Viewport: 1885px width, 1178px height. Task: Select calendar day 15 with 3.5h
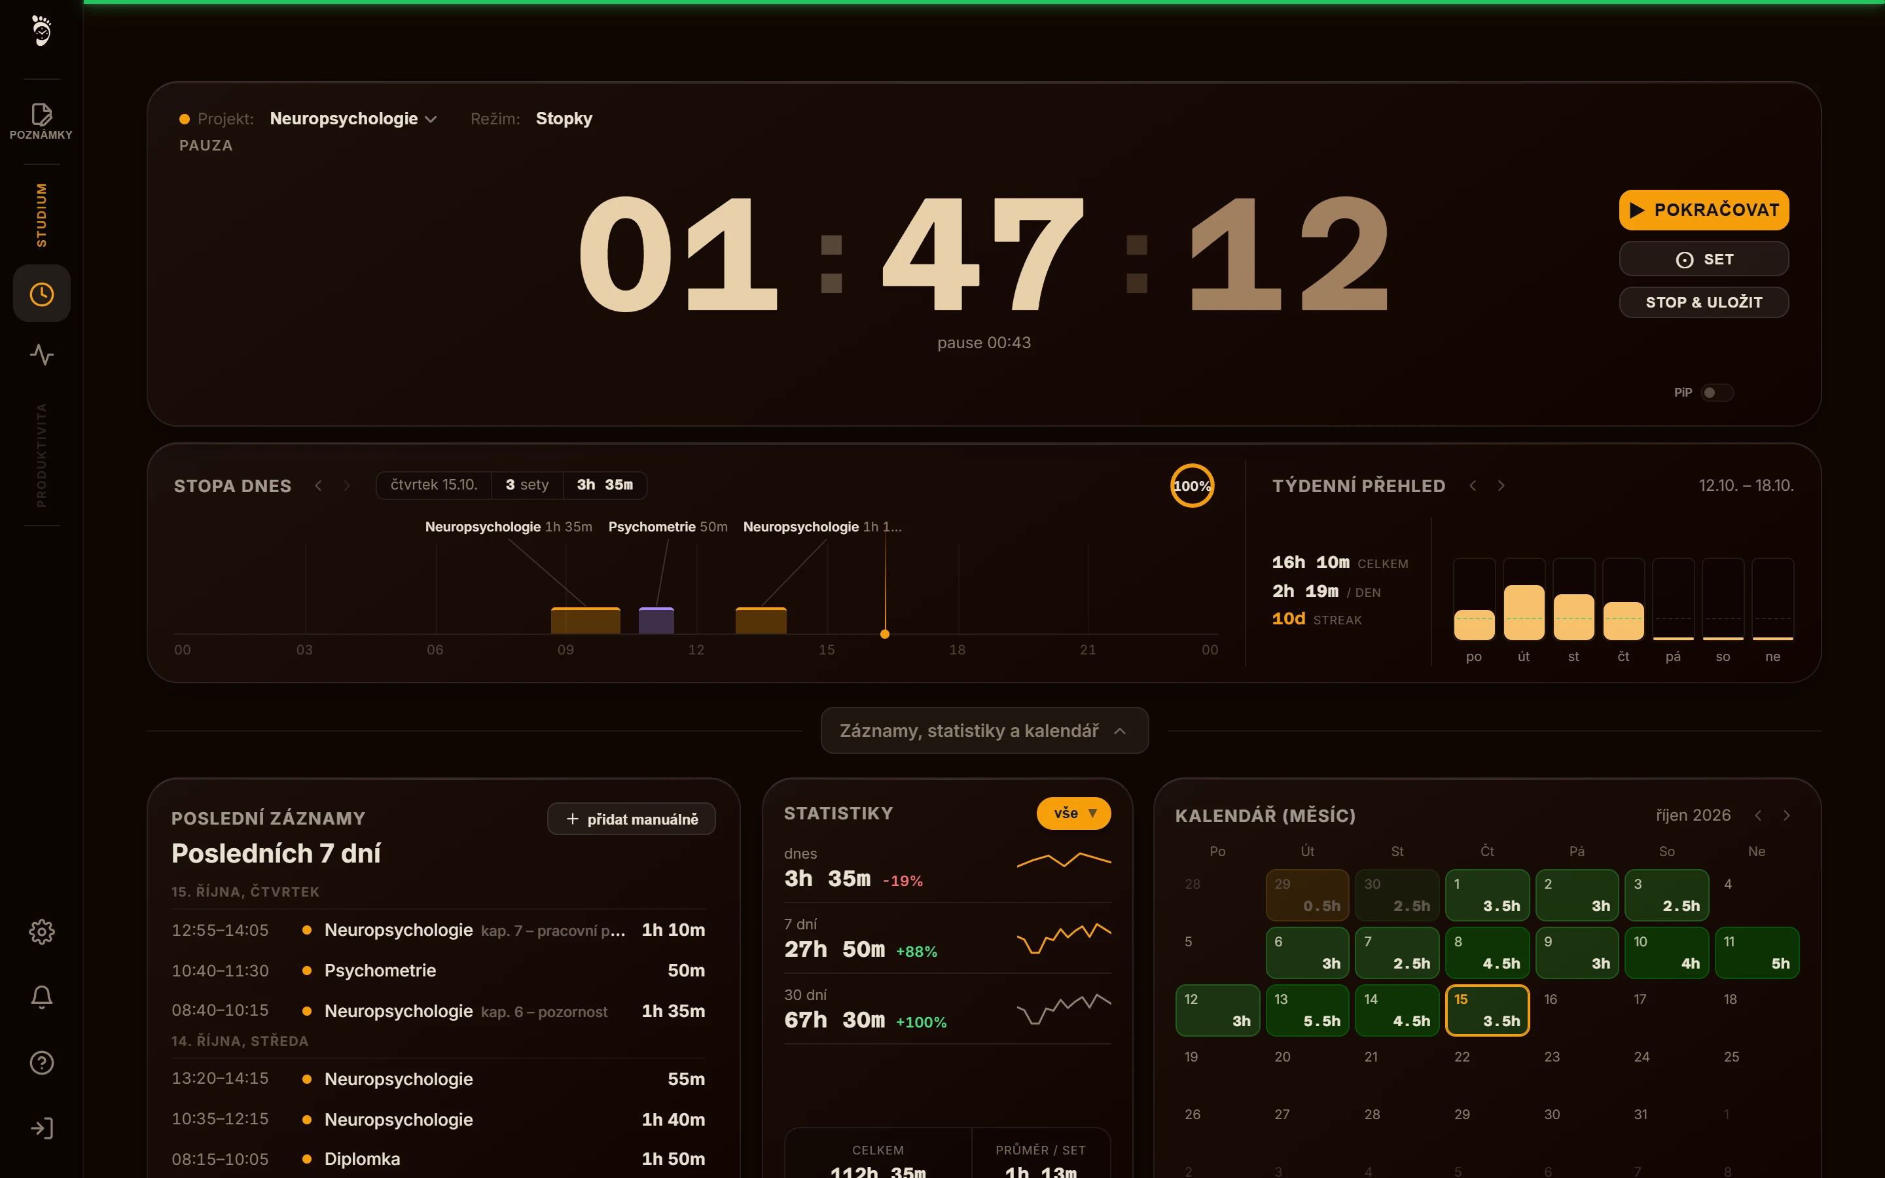[x=1487, y=1010]
